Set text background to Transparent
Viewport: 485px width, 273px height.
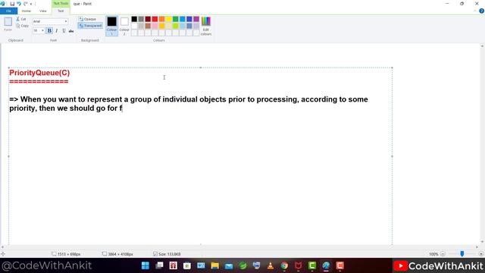tap(90, 26)
